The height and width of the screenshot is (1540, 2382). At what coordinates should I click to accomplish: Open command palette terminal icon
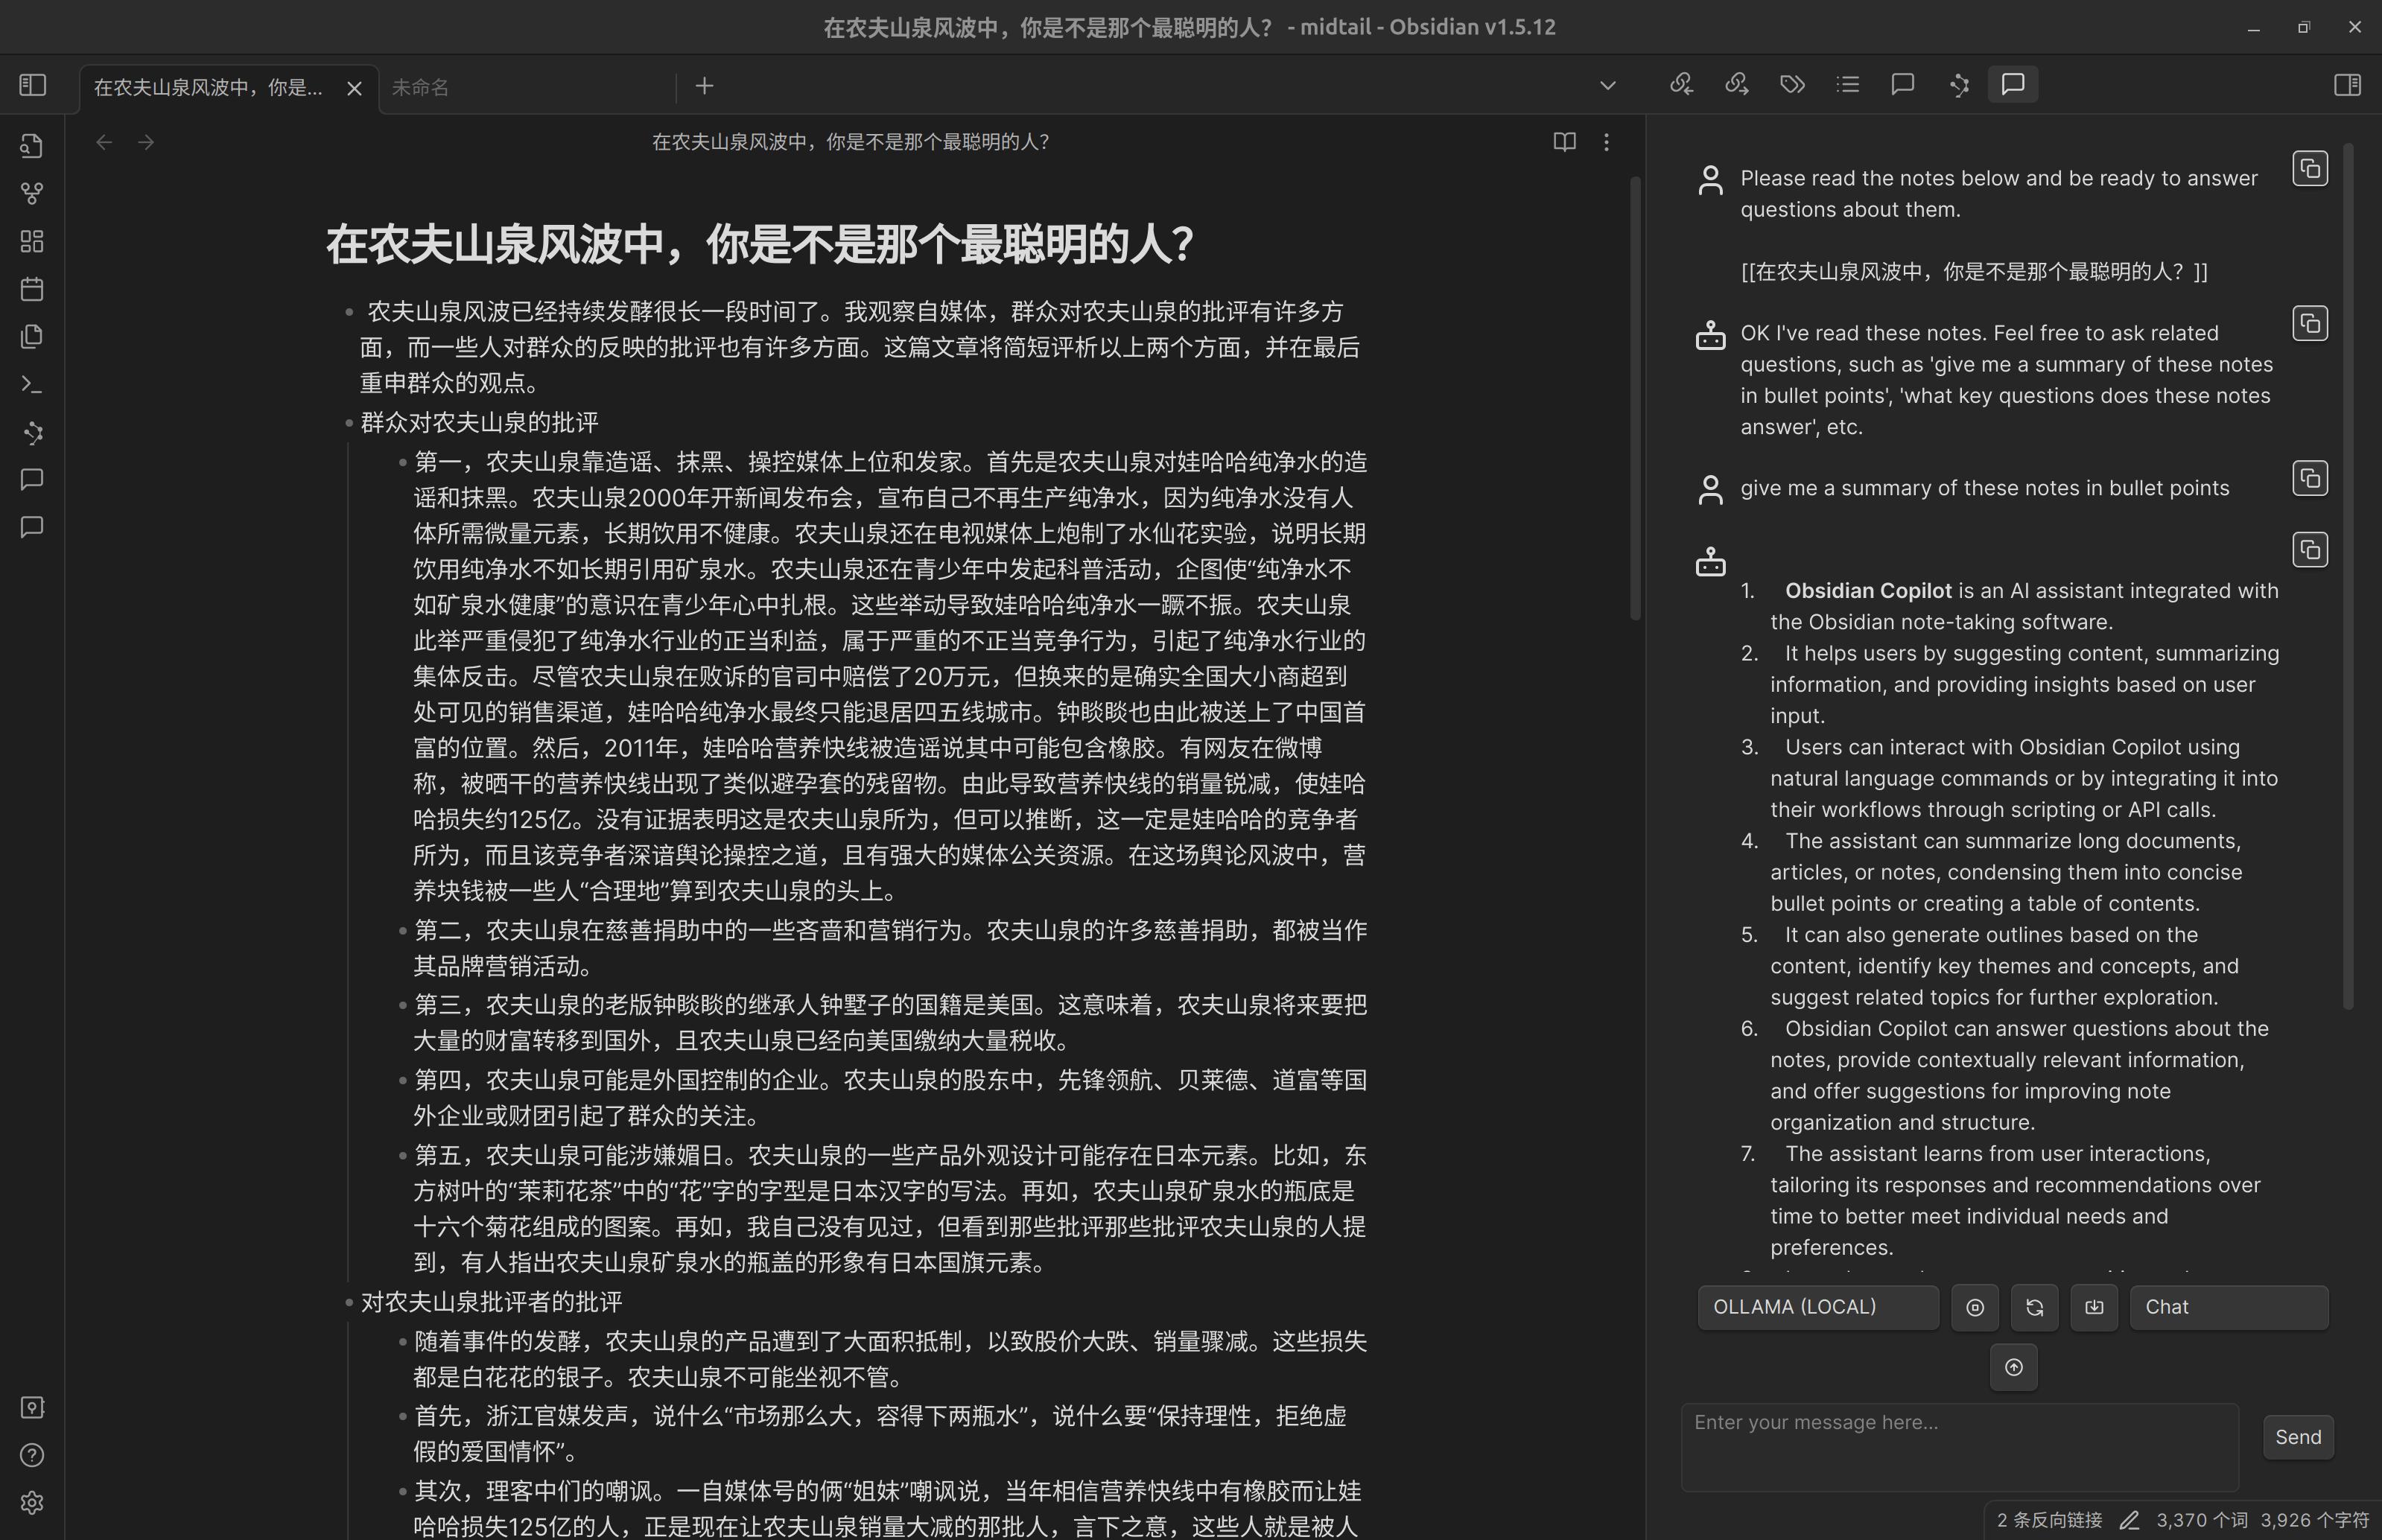tap(32, 384)
